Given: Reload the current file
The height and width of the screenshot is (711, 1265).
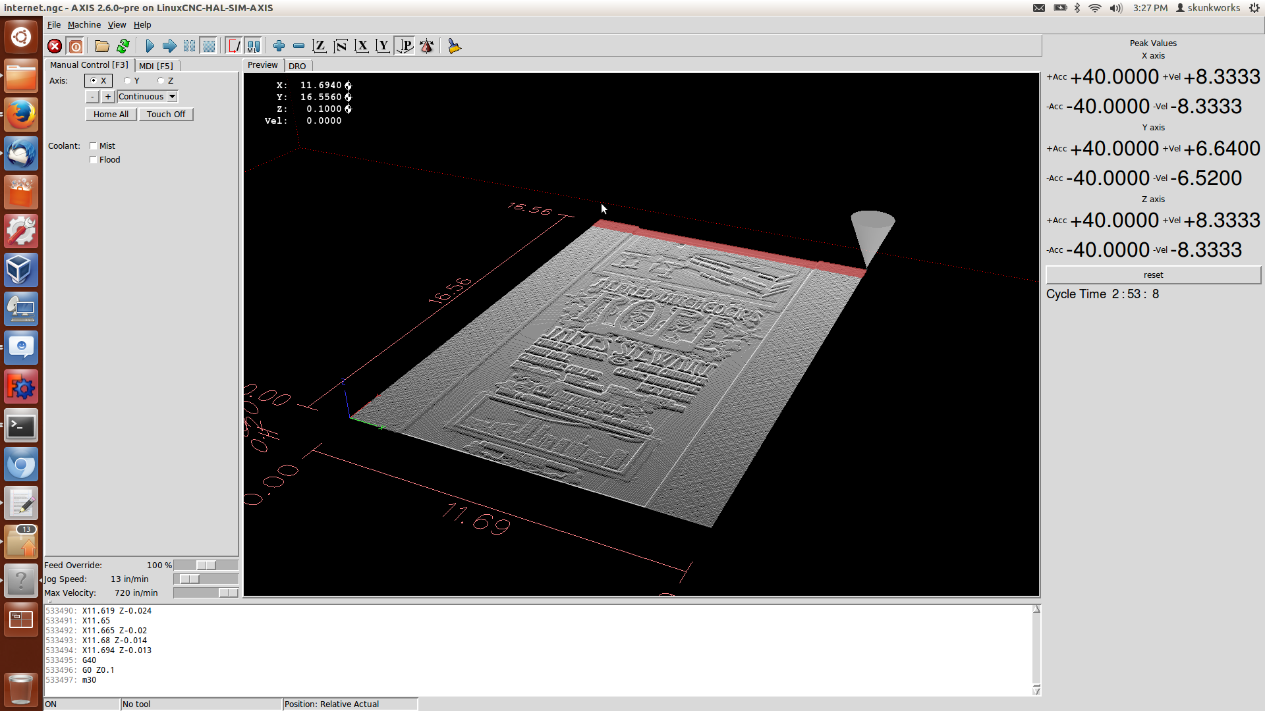Looking at the screenshot, I should 123,46.
